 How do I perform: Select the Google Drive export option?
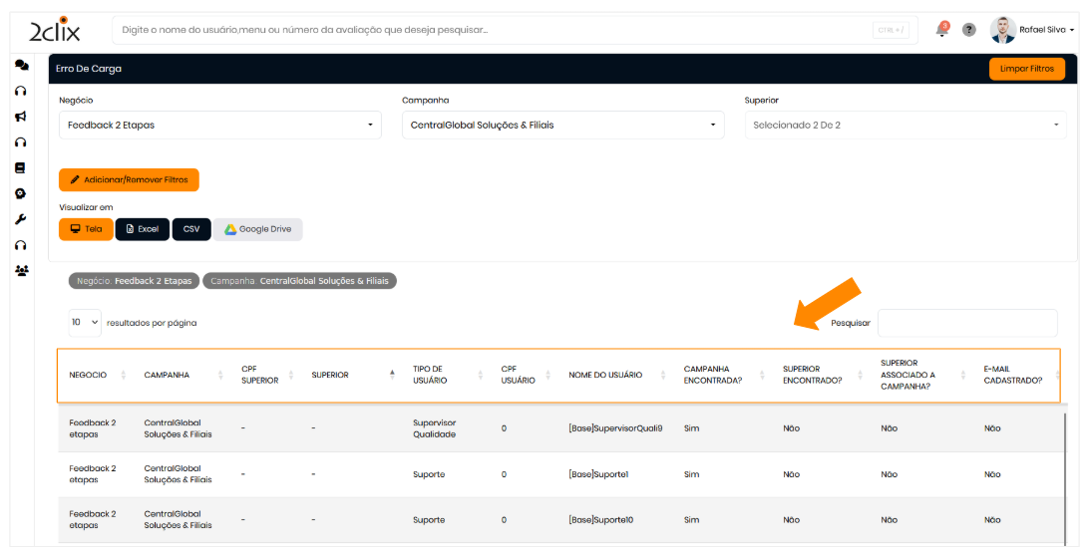pos(257,229)
